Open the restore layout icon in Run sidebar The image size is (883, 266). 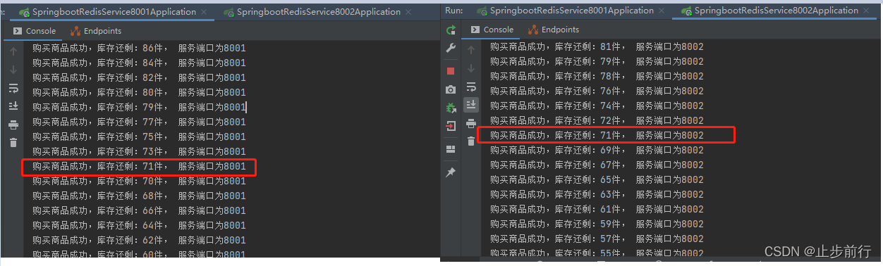[x=451, y=149]
